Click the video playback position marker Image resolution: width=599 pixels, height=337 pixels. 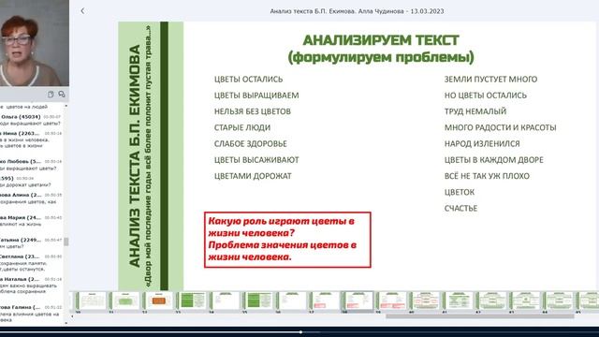(x=300, y=332)
